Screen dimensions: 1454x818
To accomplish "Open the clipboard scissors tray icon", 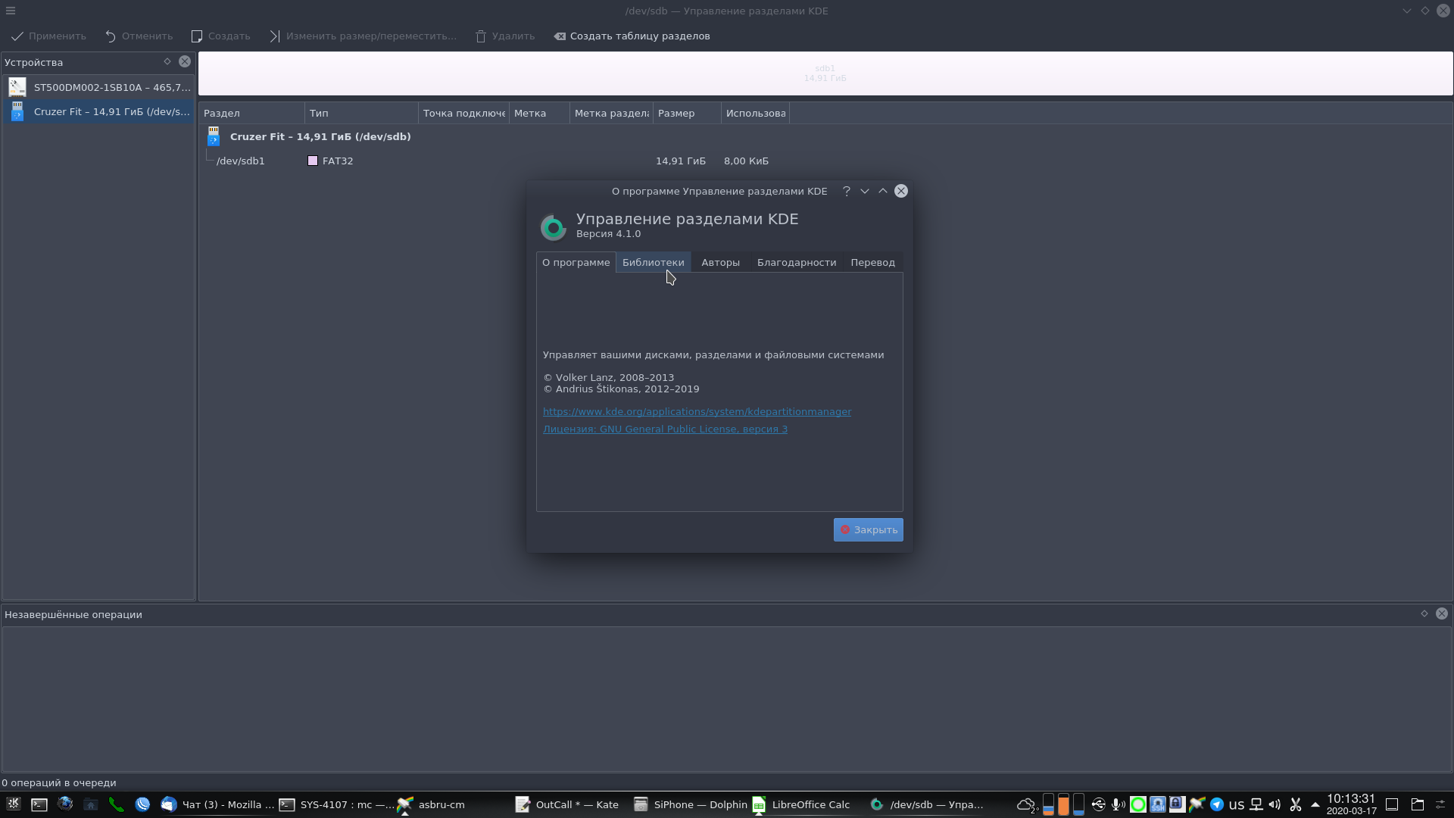I will (x=1295, y=804).
